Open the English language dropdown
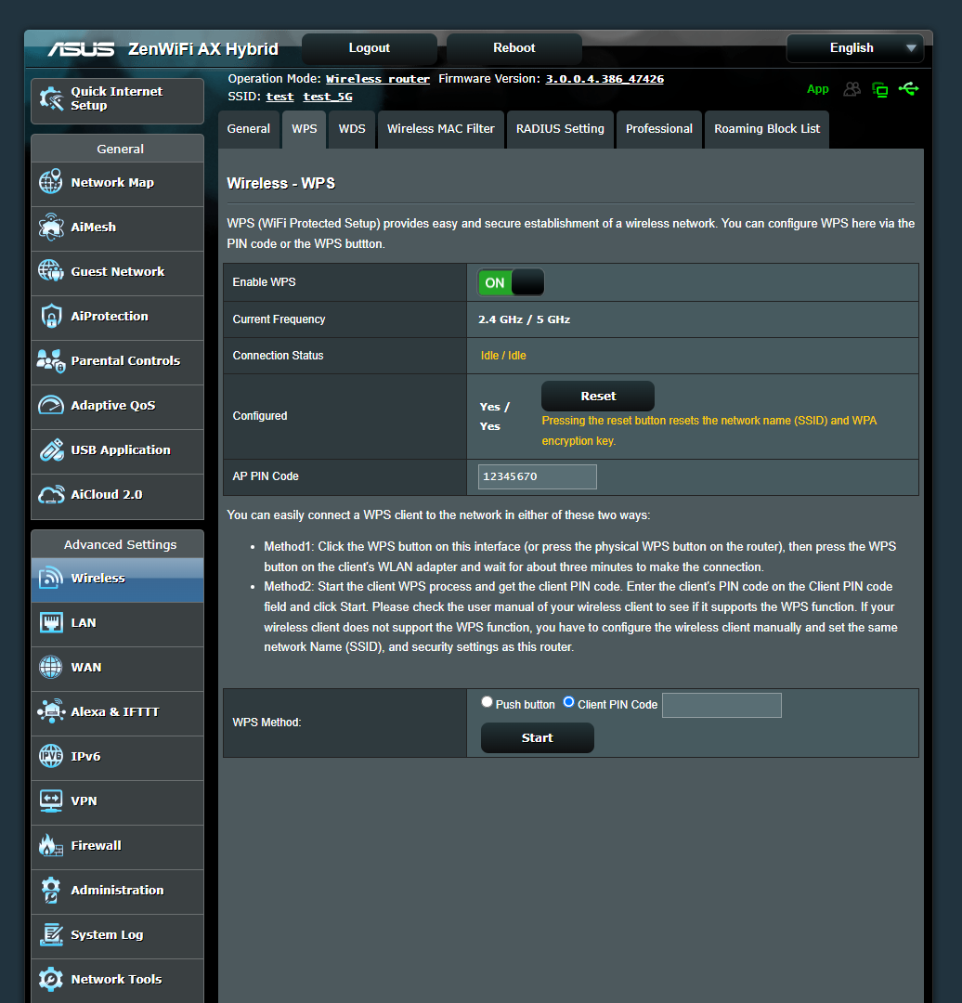The image size is (962, 1003). pos(853,47)
